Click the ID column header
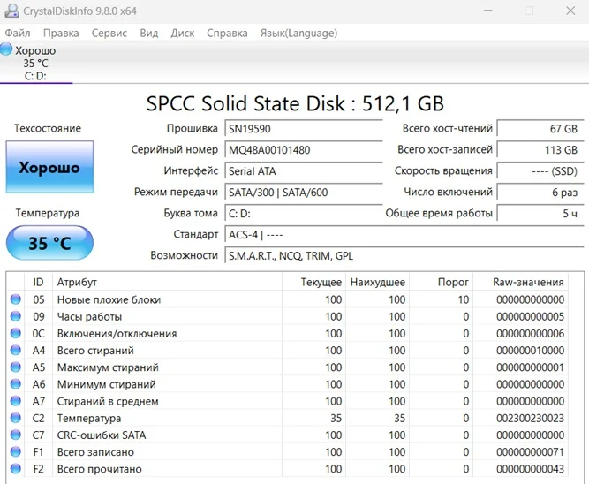589x484 pixels. click(38, 282)
